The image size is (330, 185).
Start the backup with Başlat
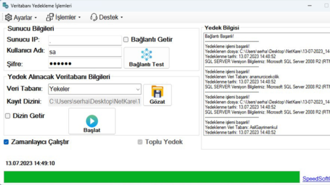(x=92, y=121)
